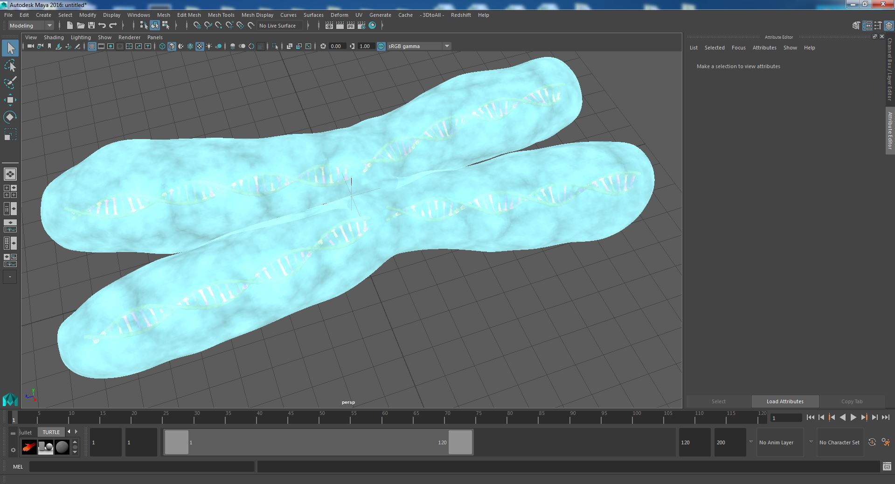The height and width of the screenshot is (484, 895).
Task: Select by object type mode icon
Action: point(154,26)
